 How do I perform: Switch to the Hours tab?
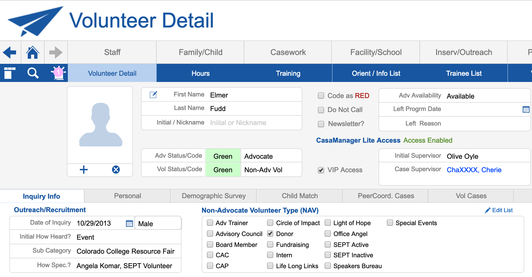tap(200, 73)
